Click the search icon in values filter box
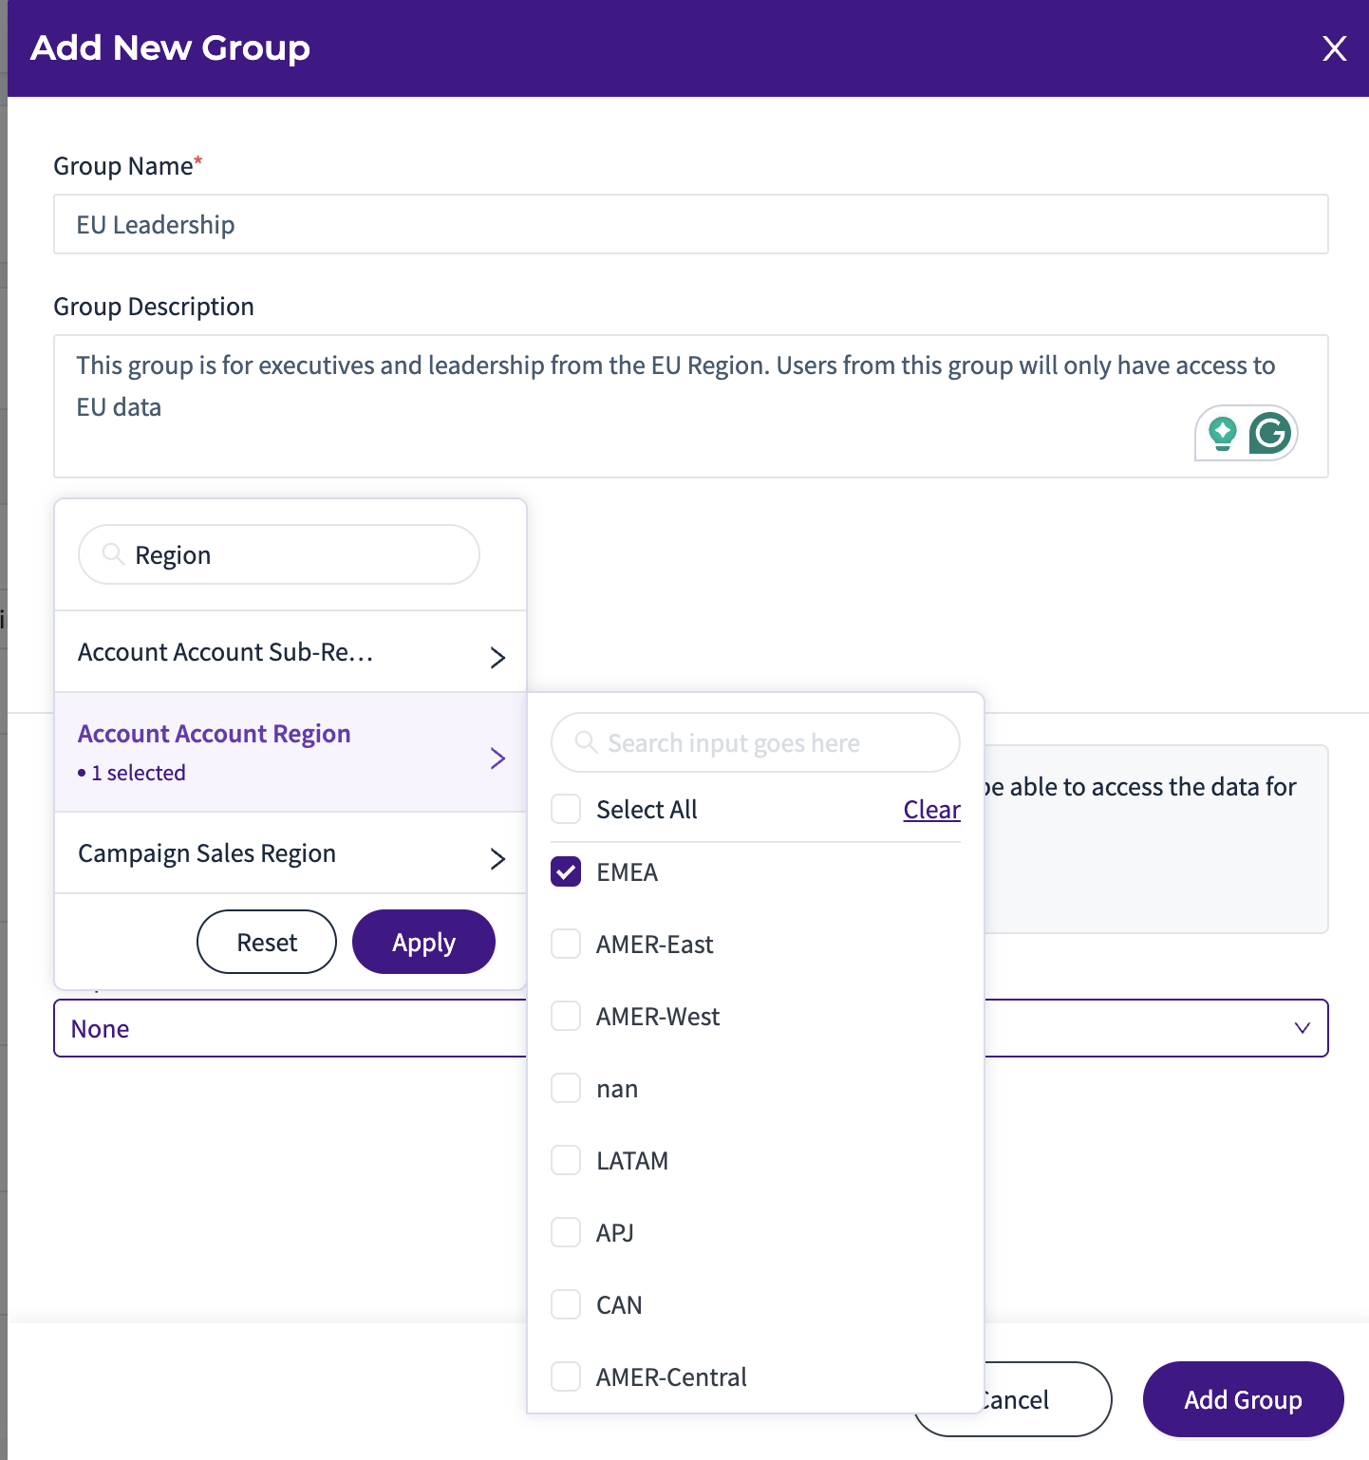This screenshot has width=1369, height=1460. click(x=586, y=742)
